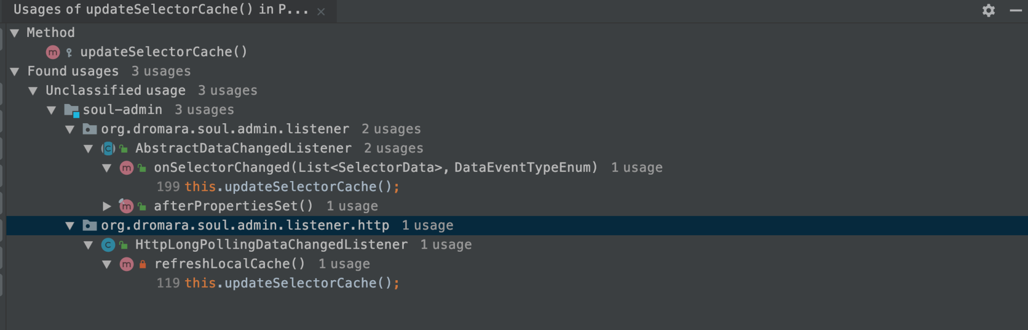The image size is (1028, 330).
Task: Click the HttpLongPollingDataChangedListener class icon
Action: pyautogui.click(x=108, y=245)
